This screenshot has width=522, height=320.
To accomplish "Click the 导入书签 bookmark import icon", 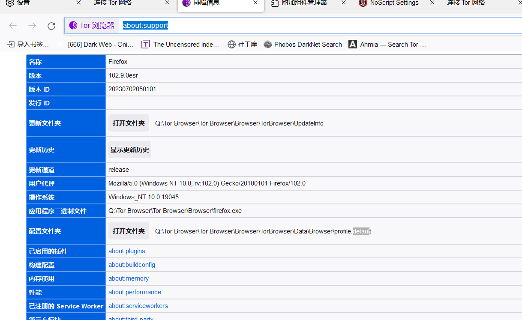I will pos(11,44).
